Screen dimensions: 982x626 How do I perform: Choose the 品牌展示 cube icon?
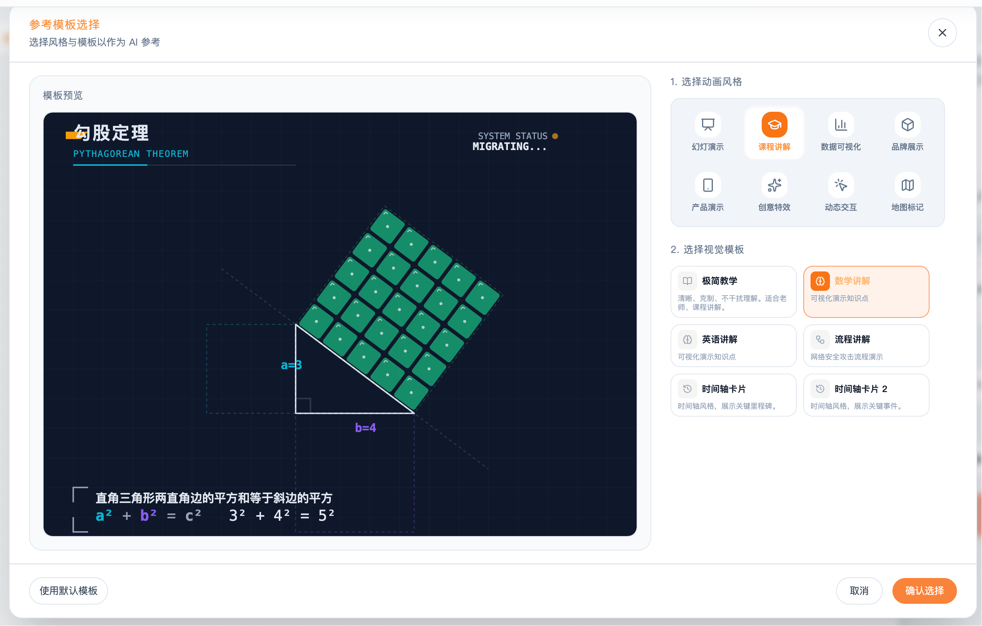(907, 124)
